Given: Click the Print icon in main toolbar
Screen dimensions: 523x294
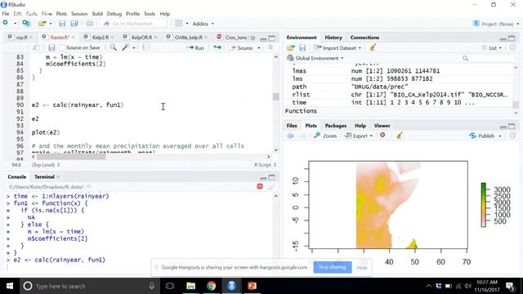Looking at the screenshot, I should (89, 24).
